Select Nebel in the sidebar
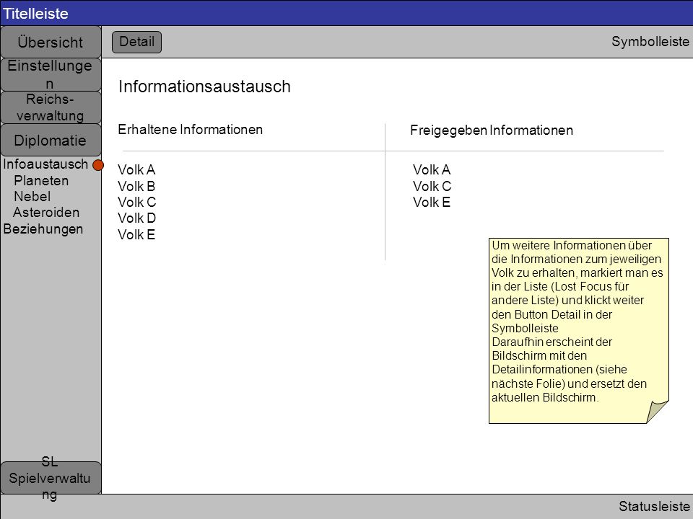This screenshot has height=519, width=693. point(32,196)
